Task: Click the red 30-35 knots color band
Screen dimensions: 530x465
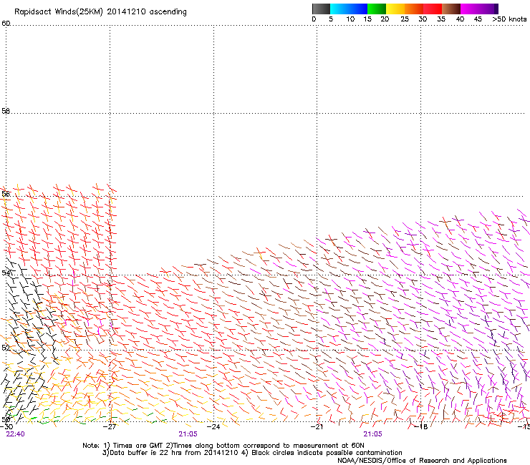Action: [x=433, y=9]
